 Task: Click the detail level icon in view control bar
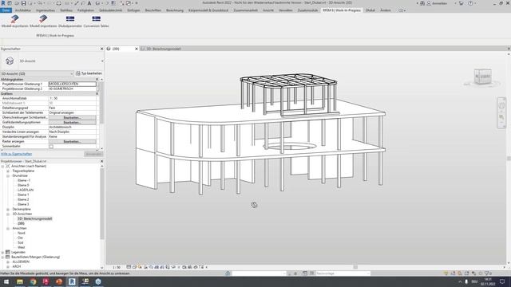pyautogui.click(x=129, y=267)
